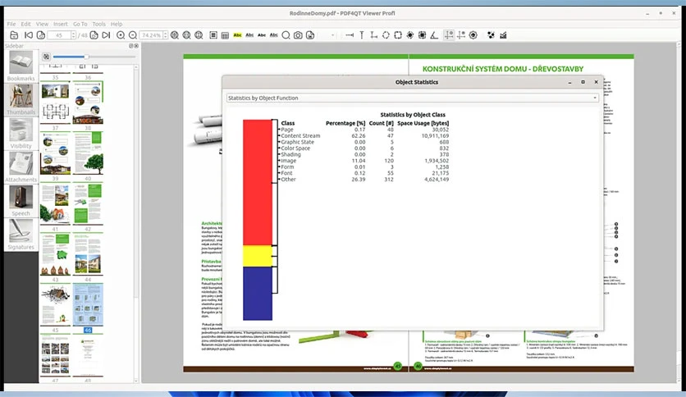686x397 pixels.
Task: Select the right-angle distance measuring tool
Action: 373,35
